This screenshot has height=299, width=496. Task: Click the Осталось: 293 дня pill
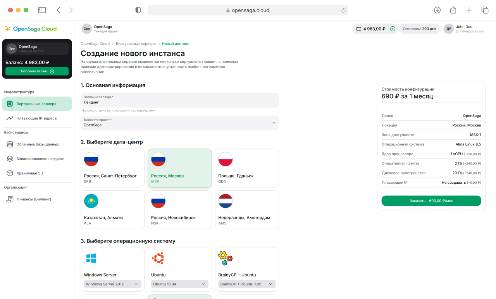[420, 29]
